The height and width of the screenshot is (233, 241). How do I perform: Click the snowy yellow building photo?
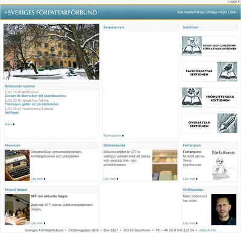point(51,52)
